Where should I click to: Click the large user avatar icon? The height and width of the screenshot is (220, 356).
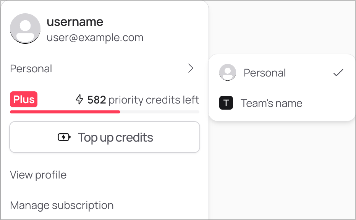[25, 28]
